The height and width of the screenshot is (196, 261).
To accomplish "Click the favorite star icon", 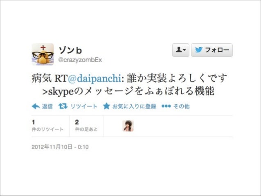I will [106, 106].
